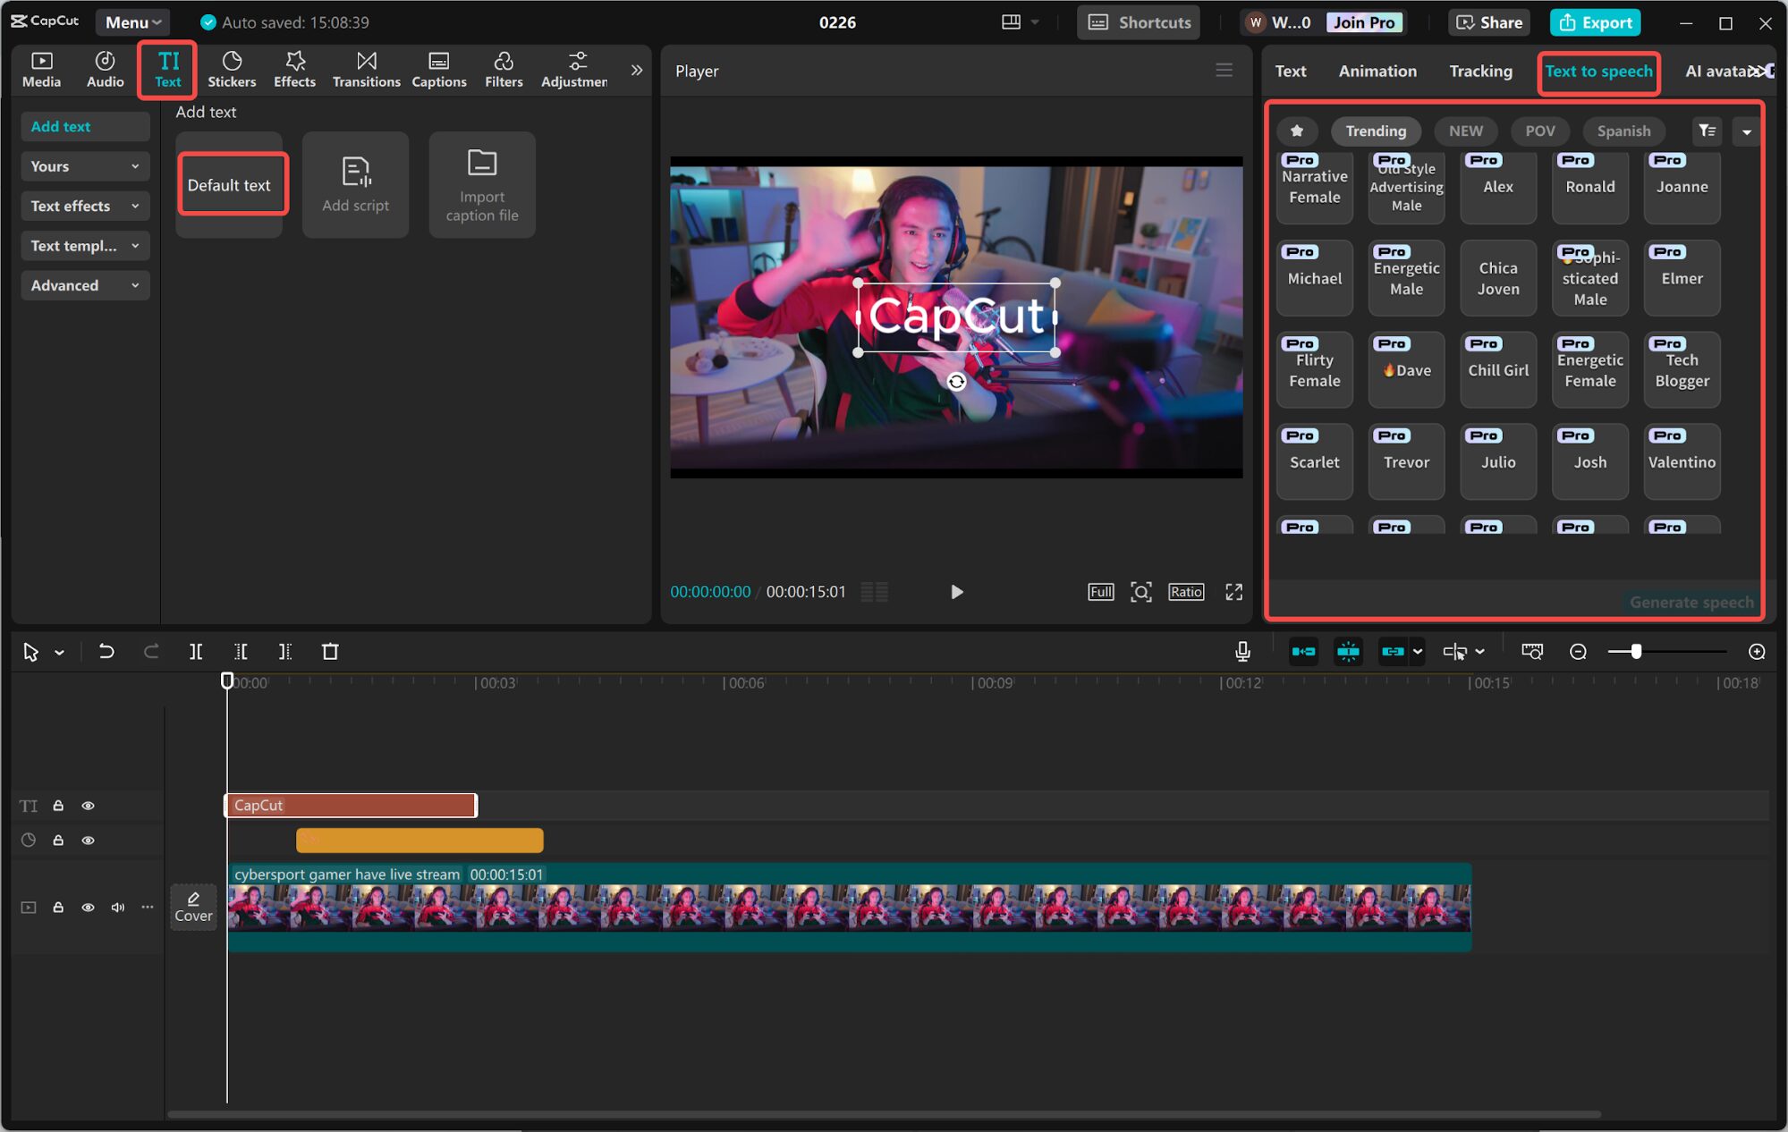Open the linkage dropdown arrow

point(1418,652)
